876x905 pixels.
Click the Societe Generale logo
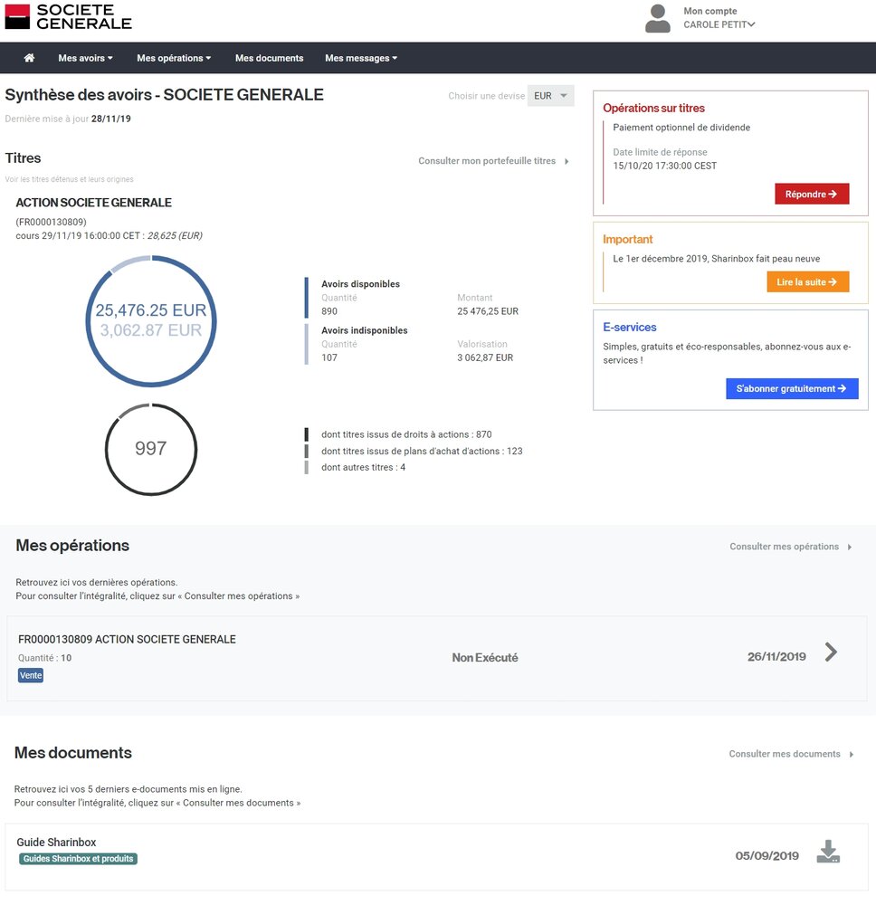(x=69, y=16)
